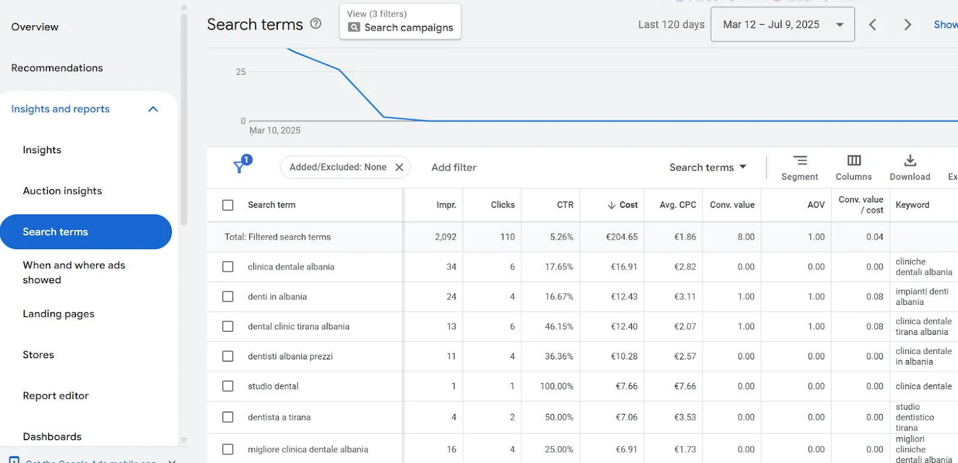This screenshot has width=958, height=463.
Task: Check the clinica dentale albania row
Action: pos(228,267)
